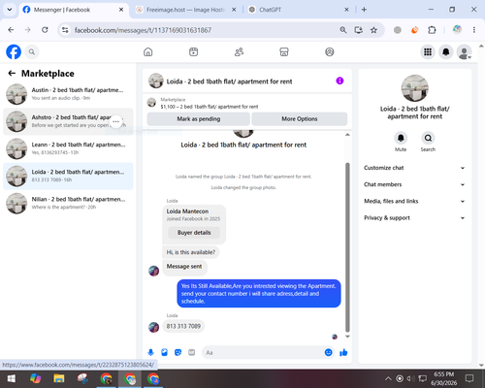Open a new browser tab

(x=364, y=10)
